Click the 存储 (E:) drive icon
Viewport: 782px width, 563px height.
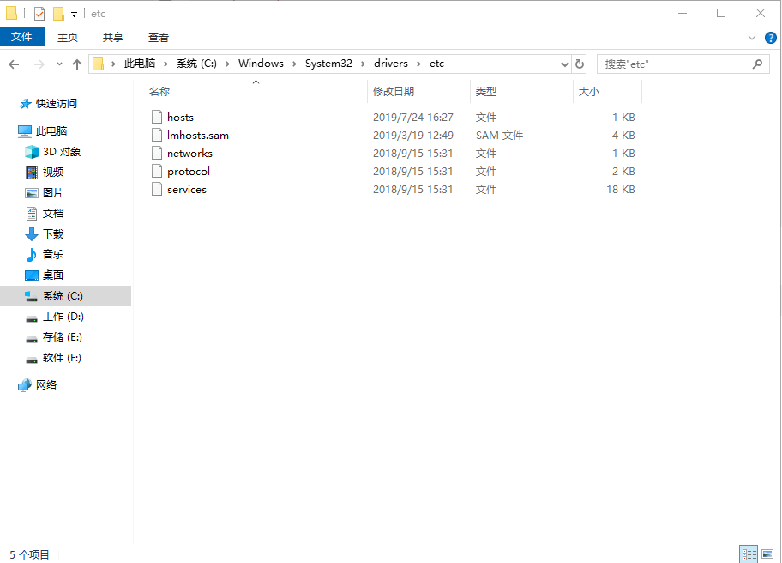[x=32, y=339]
